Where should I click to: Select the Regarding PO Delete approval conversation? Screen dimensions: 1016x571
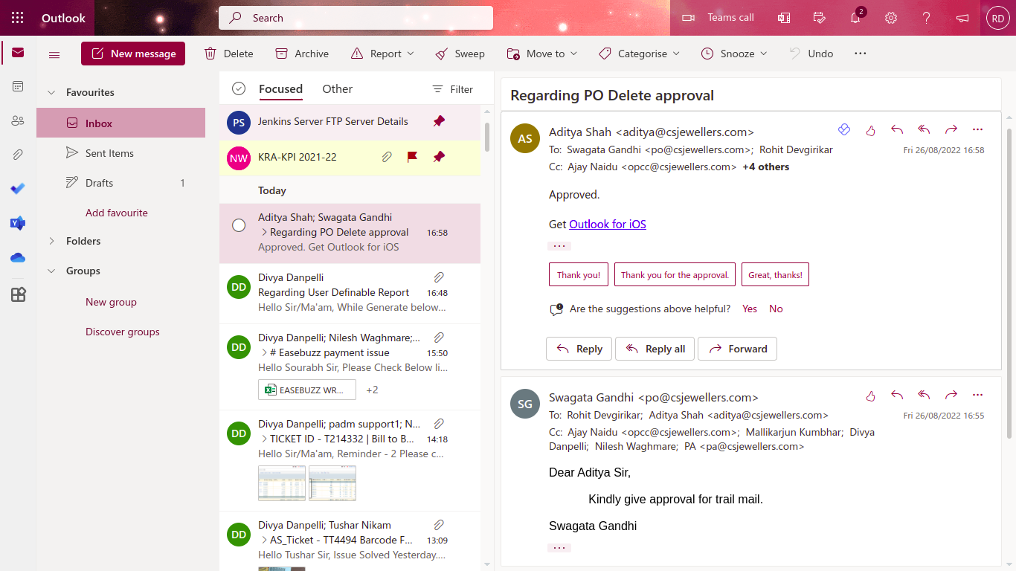pyautogui.click(x=239, y=225)
